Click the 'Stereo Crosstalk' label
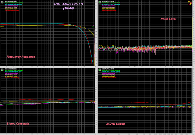Image resolution: width=195 pixels, height=135 pixels. [x=18, y=123]
